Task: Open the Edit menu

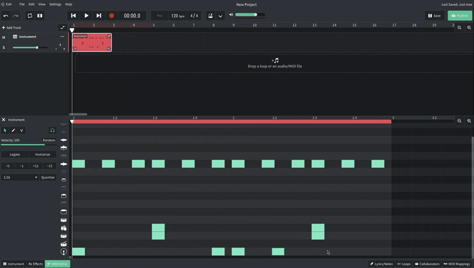Action: (x=31, y=4)
